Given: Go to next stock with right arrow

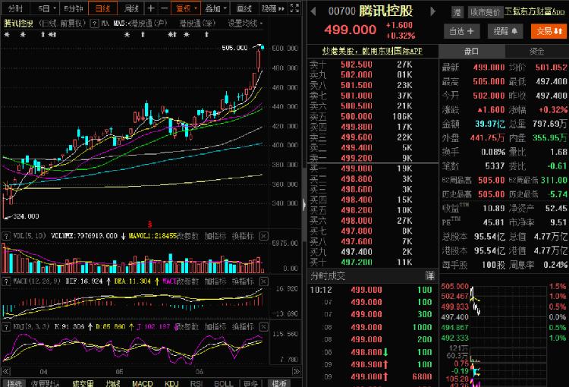Looking at the screenshot, I should pyautogui.click(x=432, y=11).
